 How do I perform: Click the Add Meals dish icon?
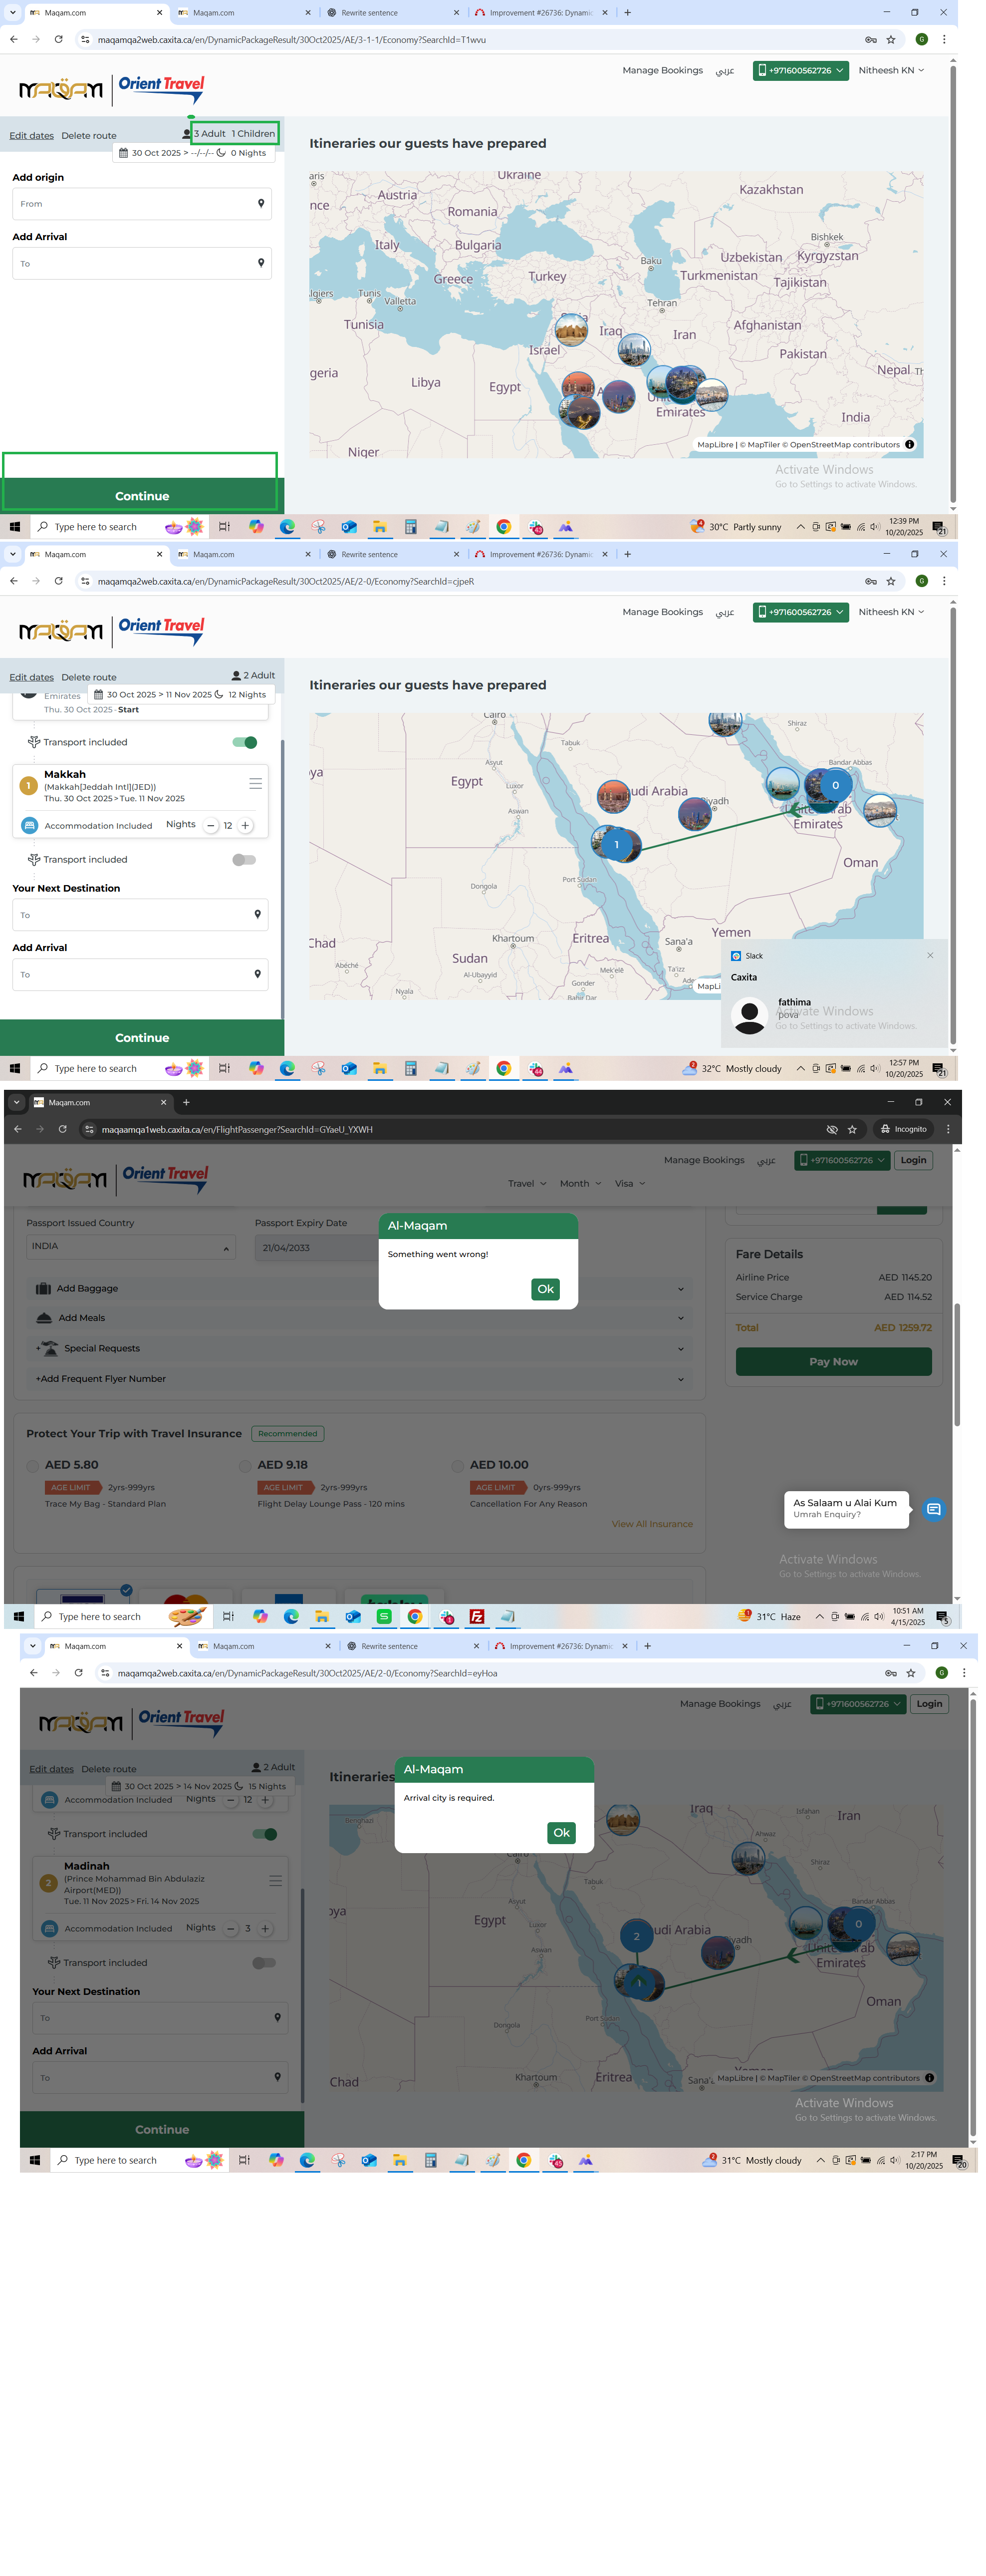[43, 1318]
